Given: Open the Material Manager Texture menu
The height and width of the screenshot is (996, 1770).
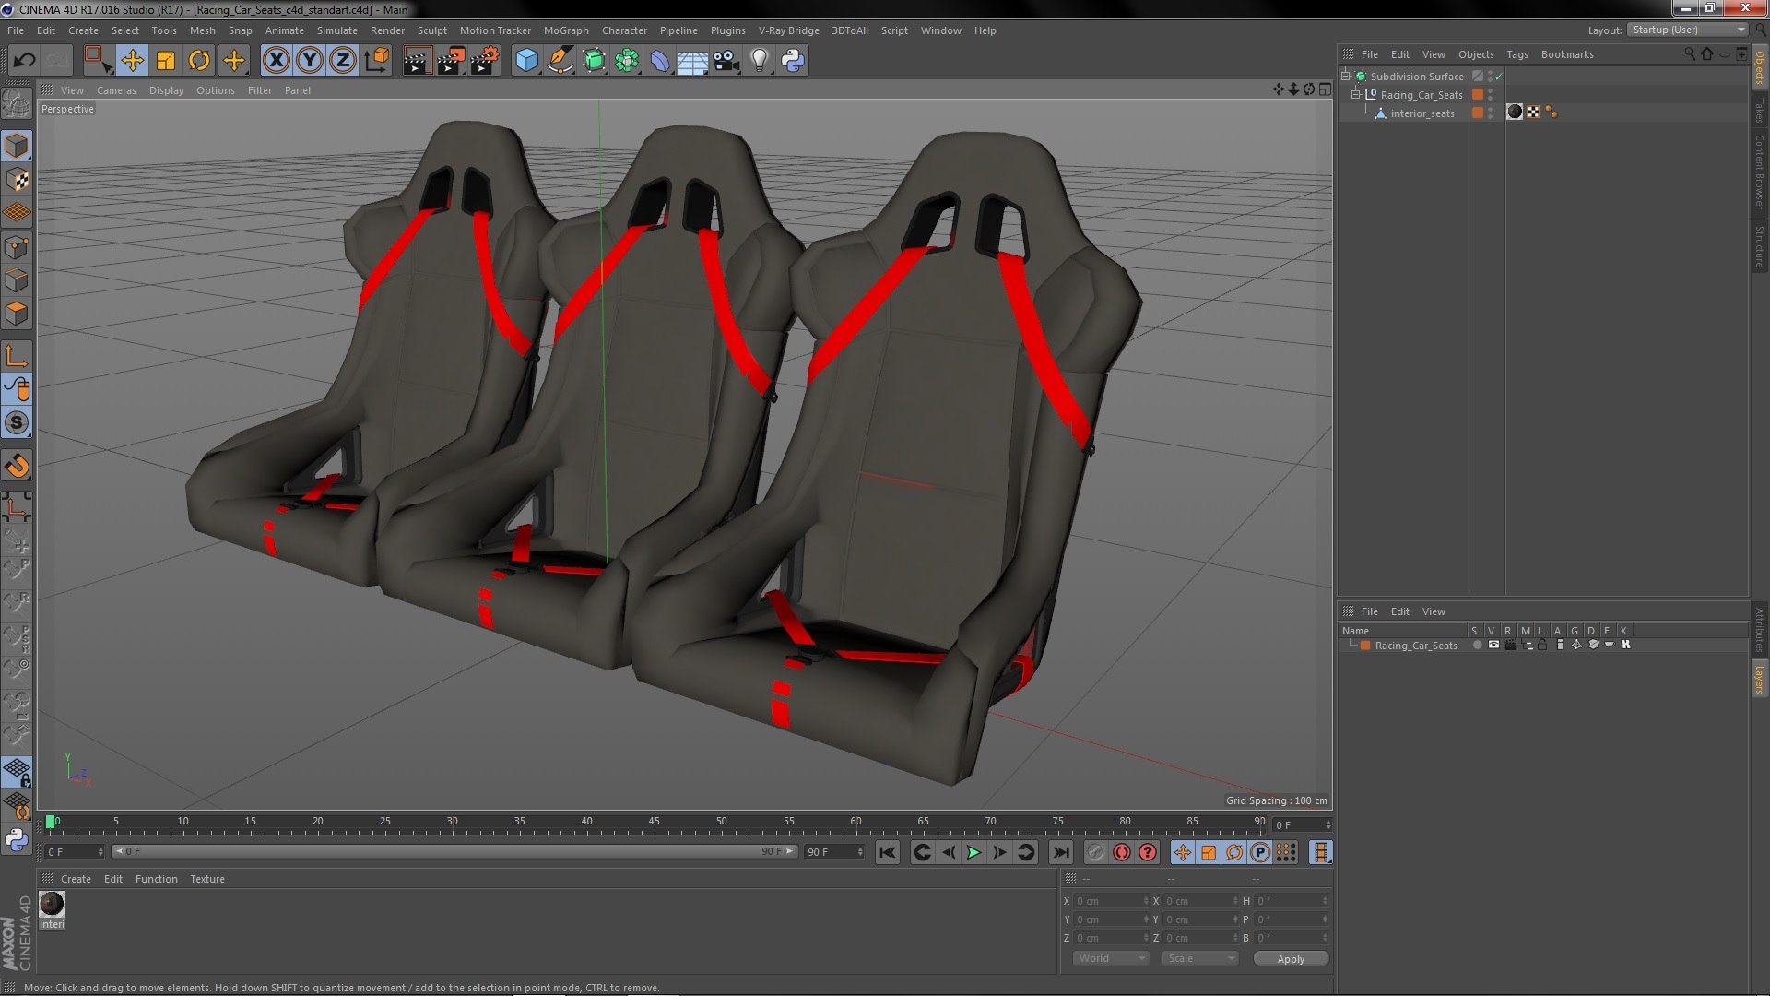Looking at the screenshot, I should [x=207, y=879].
